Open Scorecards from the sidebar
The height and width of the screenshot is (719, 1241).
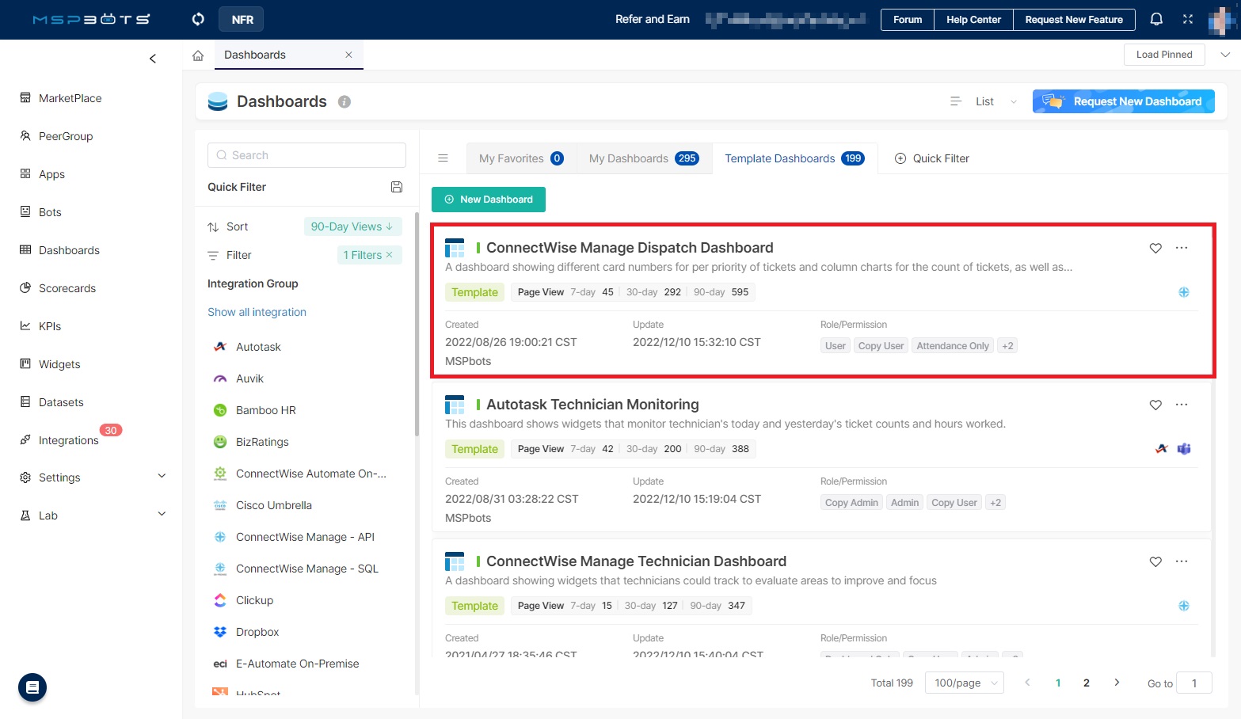click(x=67, y=288)
